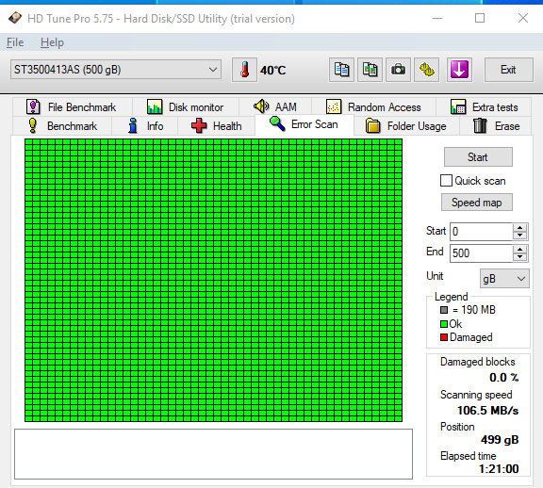
Task: Open the options wrench icon
Action: click(x=427, y=70)
